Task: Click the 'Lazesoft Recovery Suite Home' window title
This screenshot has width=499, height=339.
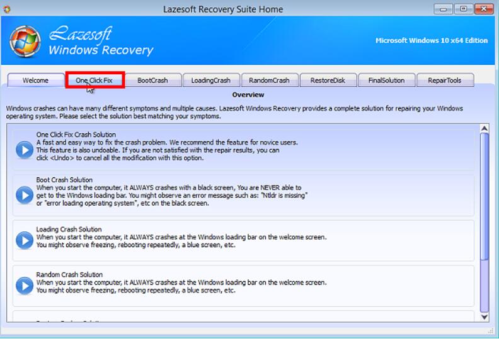Action: (x=223, y=9)
